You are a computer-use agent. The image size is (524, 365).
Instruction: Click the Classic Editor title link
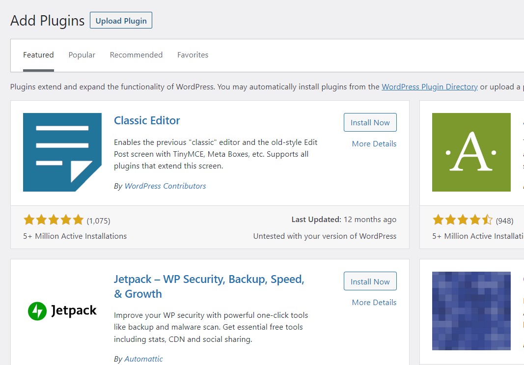(147, 121)
